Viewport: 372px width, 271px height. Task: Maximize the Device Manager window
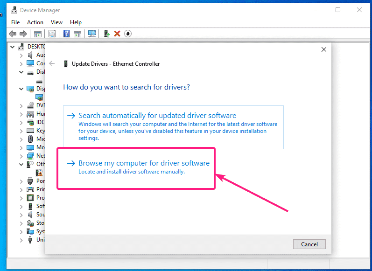(338, 10)
